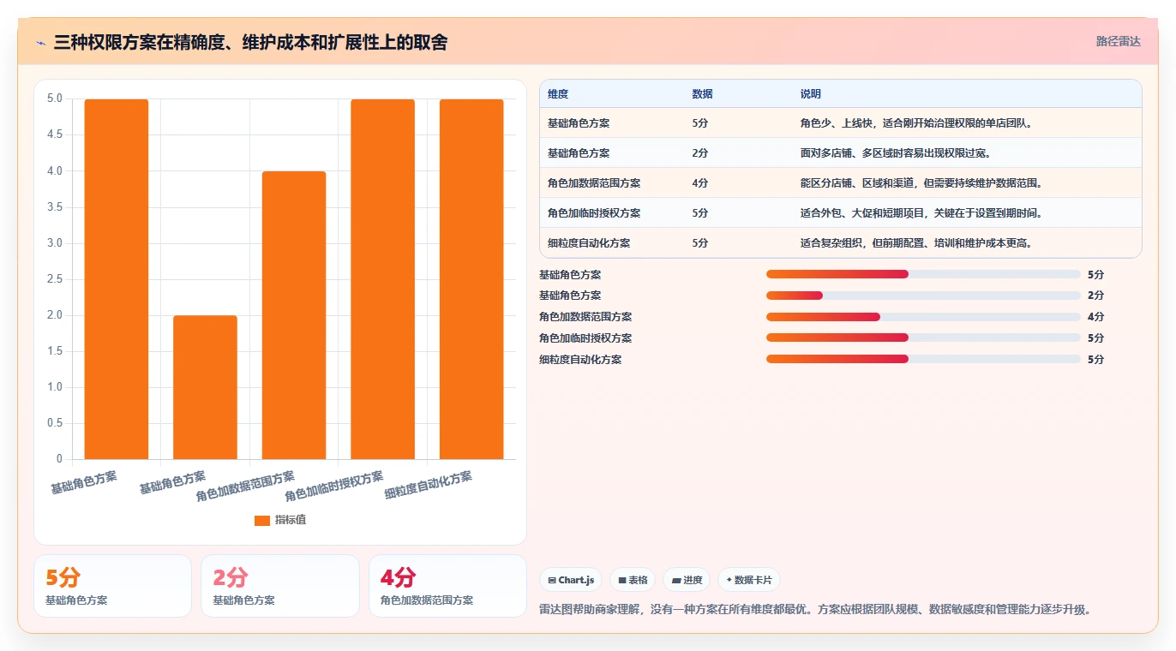Click x-axis label 细粒度自动化方案 under chart

click(429, 486)
